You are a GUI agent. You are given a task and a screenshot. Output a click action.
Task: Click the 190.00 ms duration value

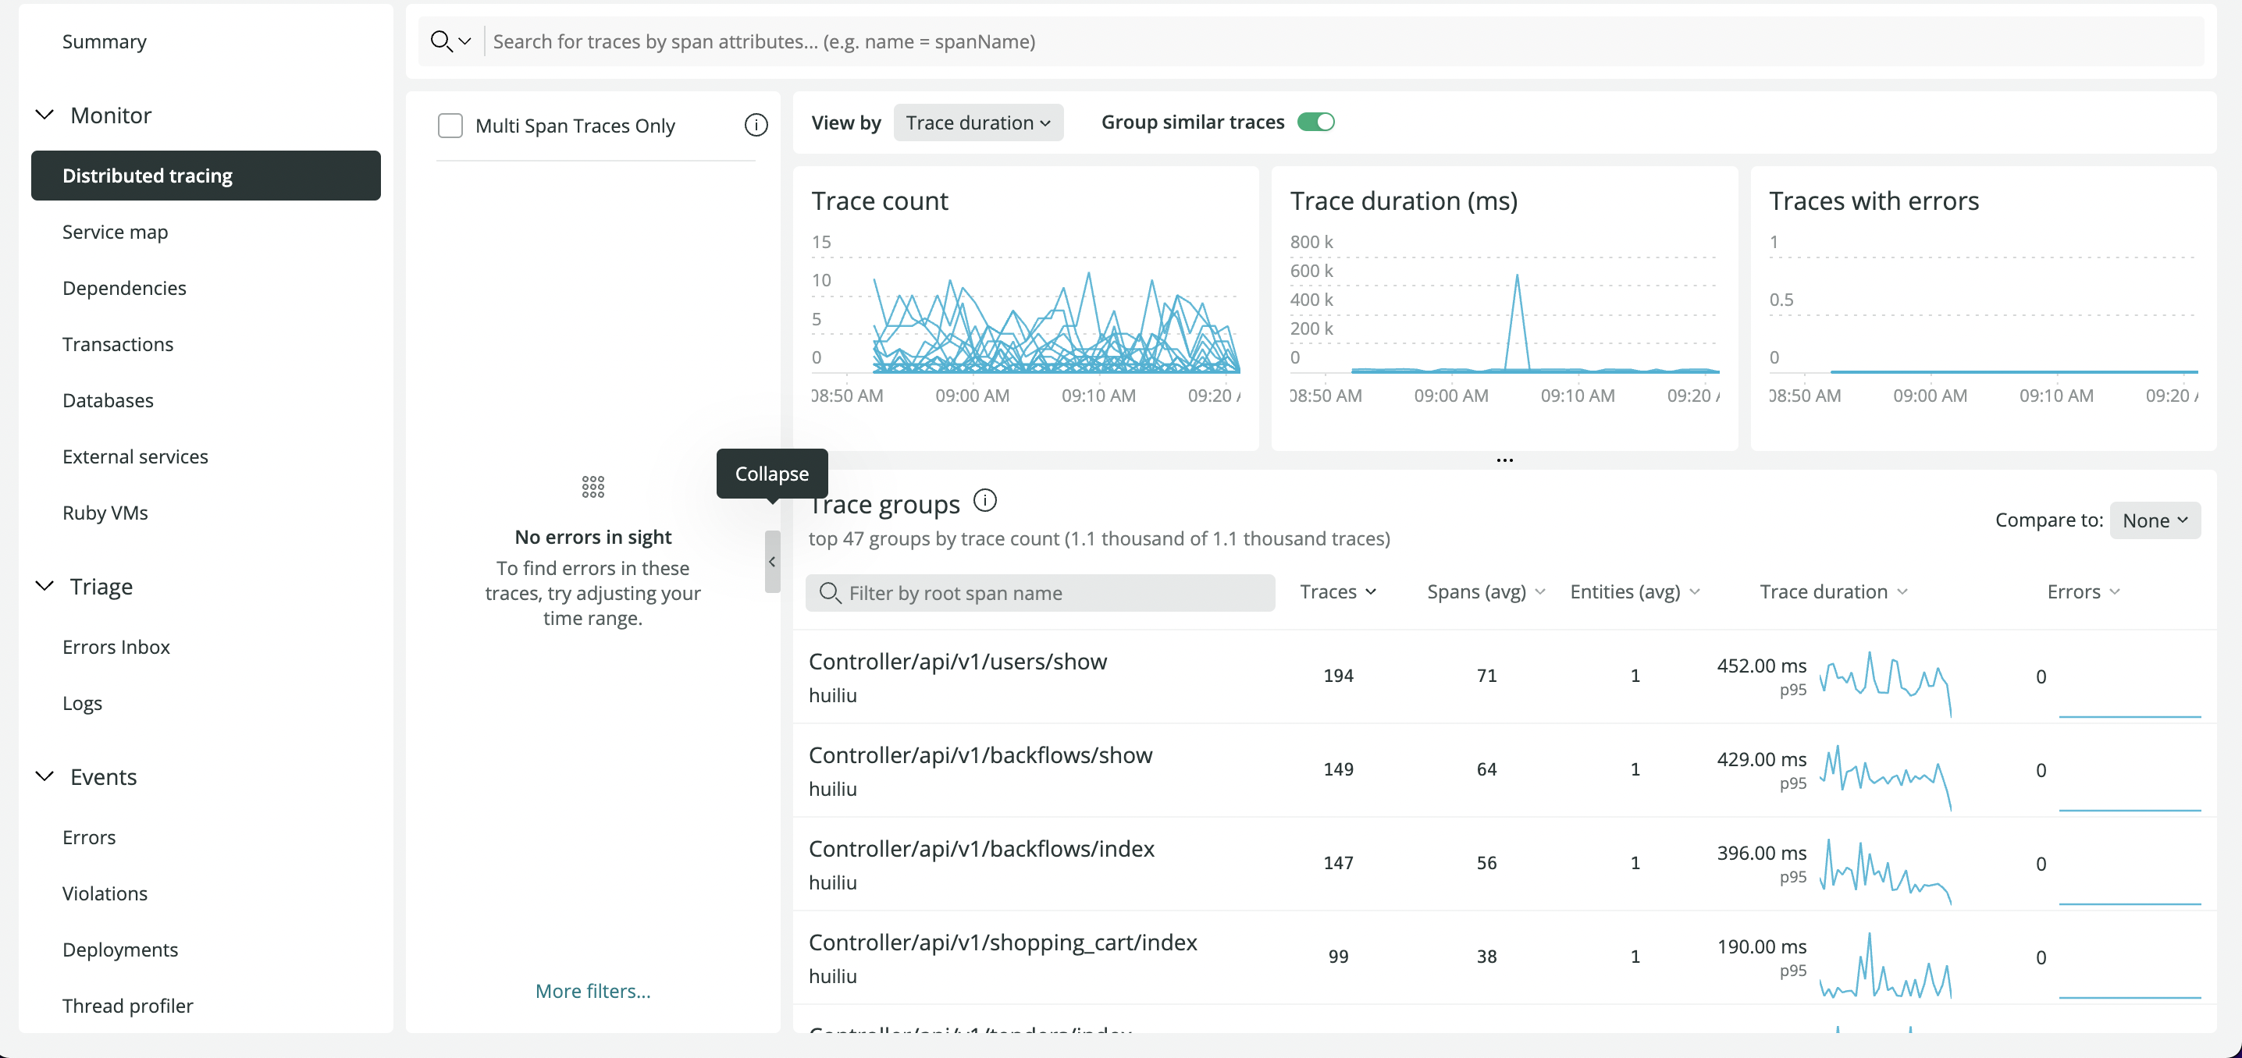pyautogui.click(x=1762, y=946)
